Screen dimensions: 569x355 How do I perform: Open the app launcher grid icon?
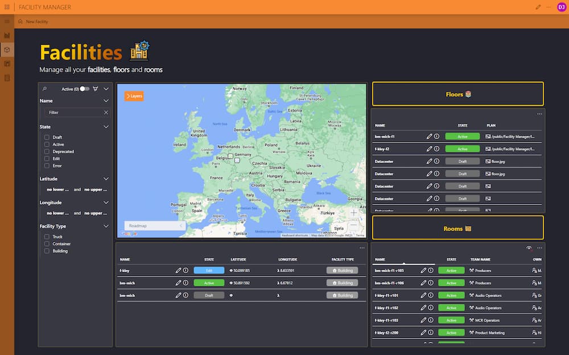tap(7, 7)
